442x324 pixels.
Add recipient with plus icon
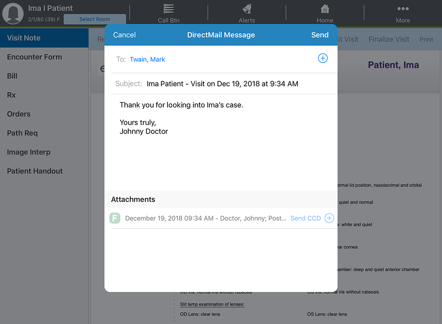[x=323, y=58]
